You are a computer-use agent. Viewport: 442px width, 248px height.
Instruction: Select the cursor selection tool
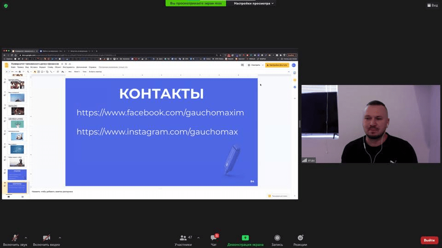click(x=35, y=72)
